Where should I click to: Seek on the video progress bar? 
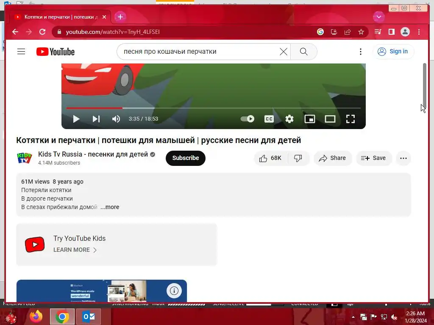(214, 108)
